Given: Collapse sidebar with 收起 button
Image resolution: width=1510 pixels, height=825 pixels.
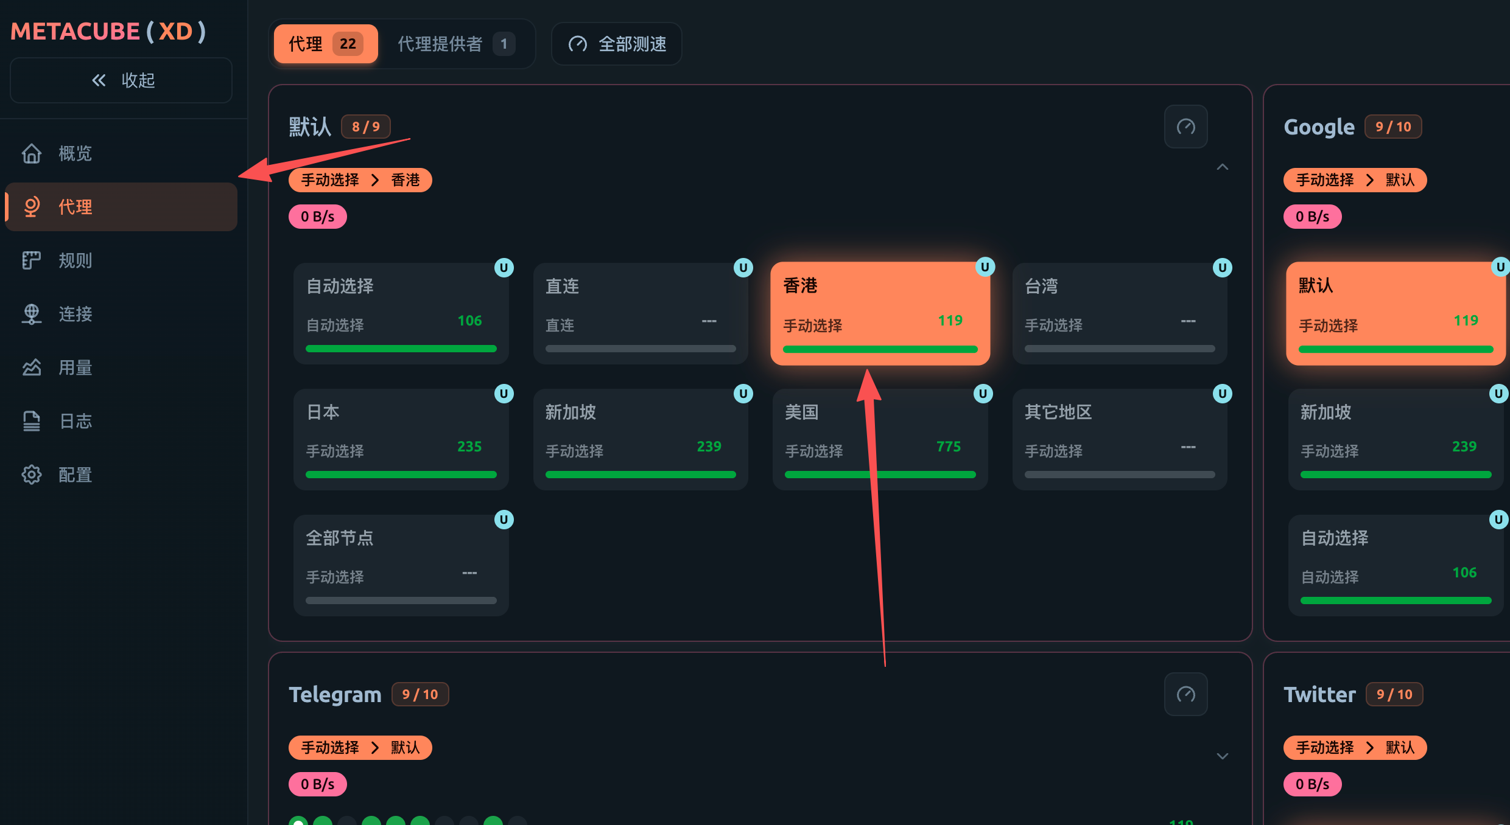Looking at the screenshot, I should tap(121, 80).
